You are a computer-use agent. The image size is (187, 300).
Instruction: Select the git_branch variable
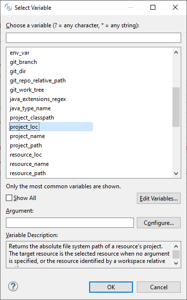23,62
